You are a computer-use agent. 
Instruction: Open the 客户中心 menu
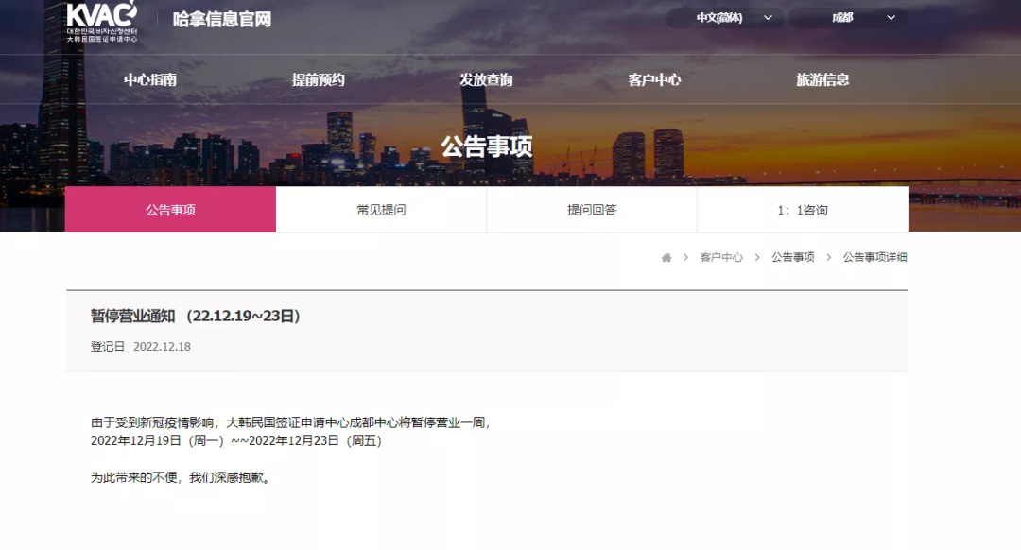pos(654,79)
